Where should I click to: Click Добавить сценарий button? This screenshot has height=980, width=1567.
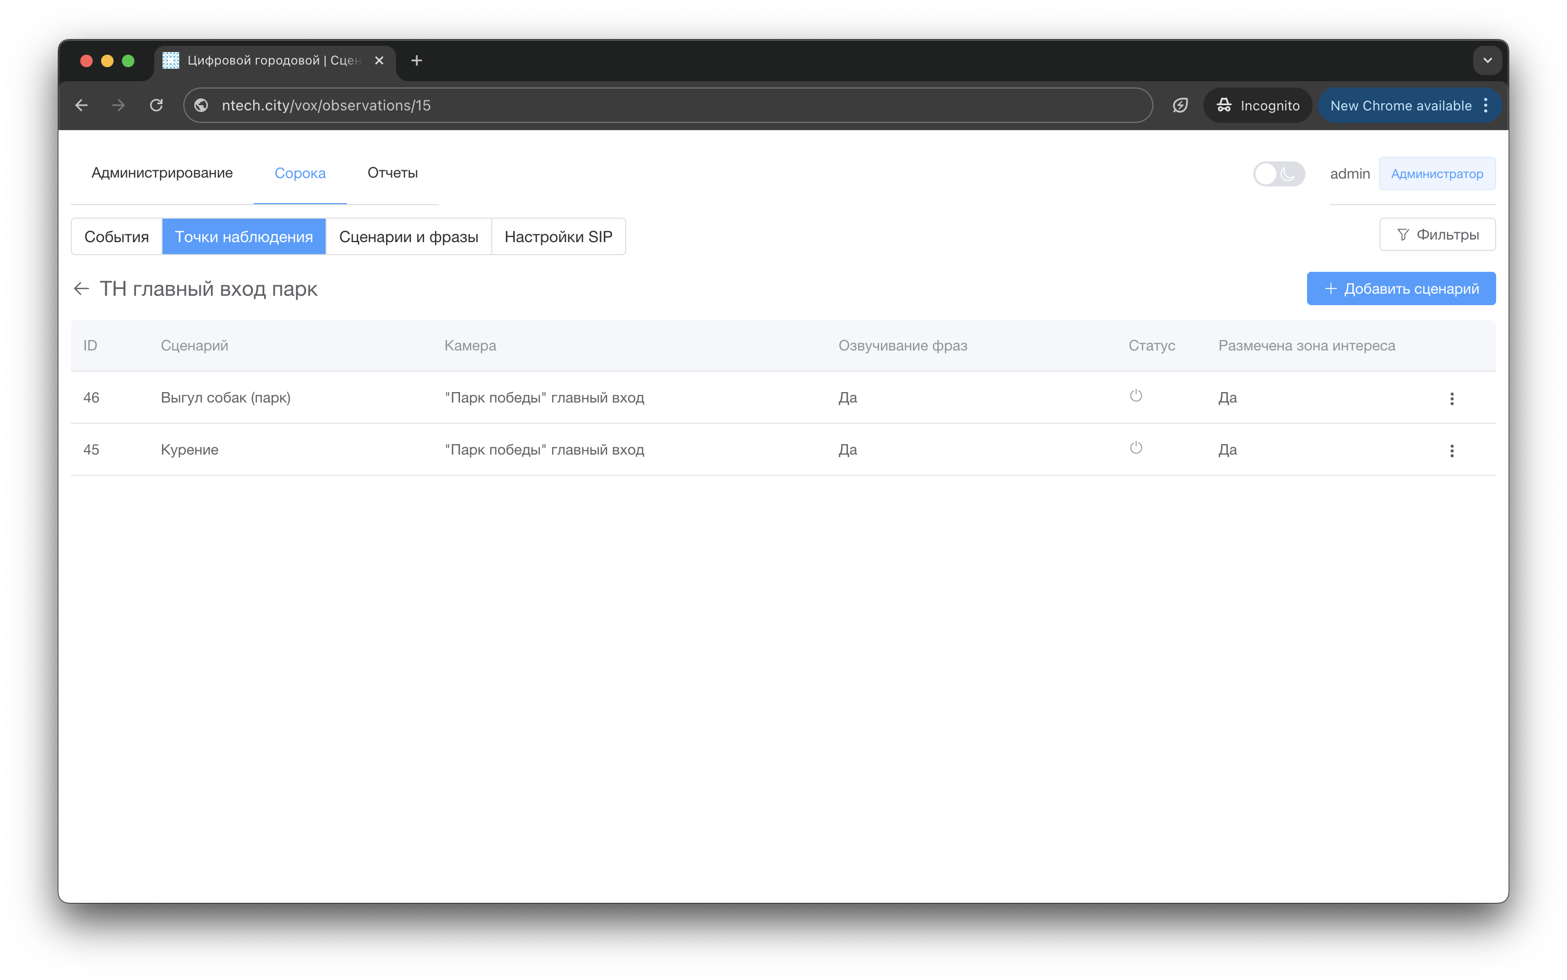tap(1400, 288)
